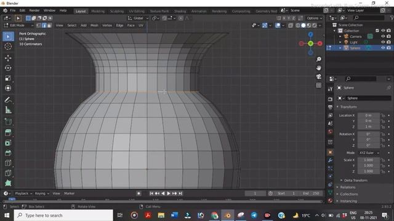Expand Camera item in outliner
The height and width of the screenshot is (221, 394).
340,37
